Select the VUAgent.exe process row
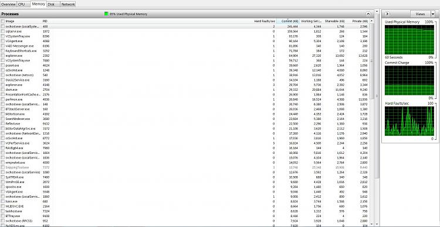The image size is (440, 227). pos(185,192)
